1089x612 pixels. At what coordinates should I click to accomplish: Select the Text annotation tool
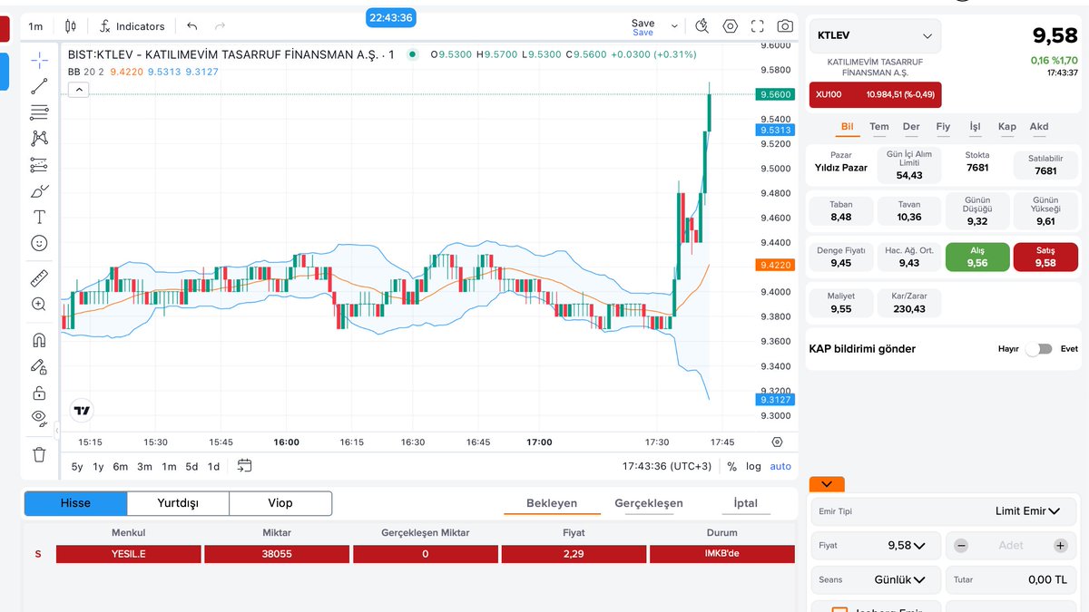(x=39, y=217)
